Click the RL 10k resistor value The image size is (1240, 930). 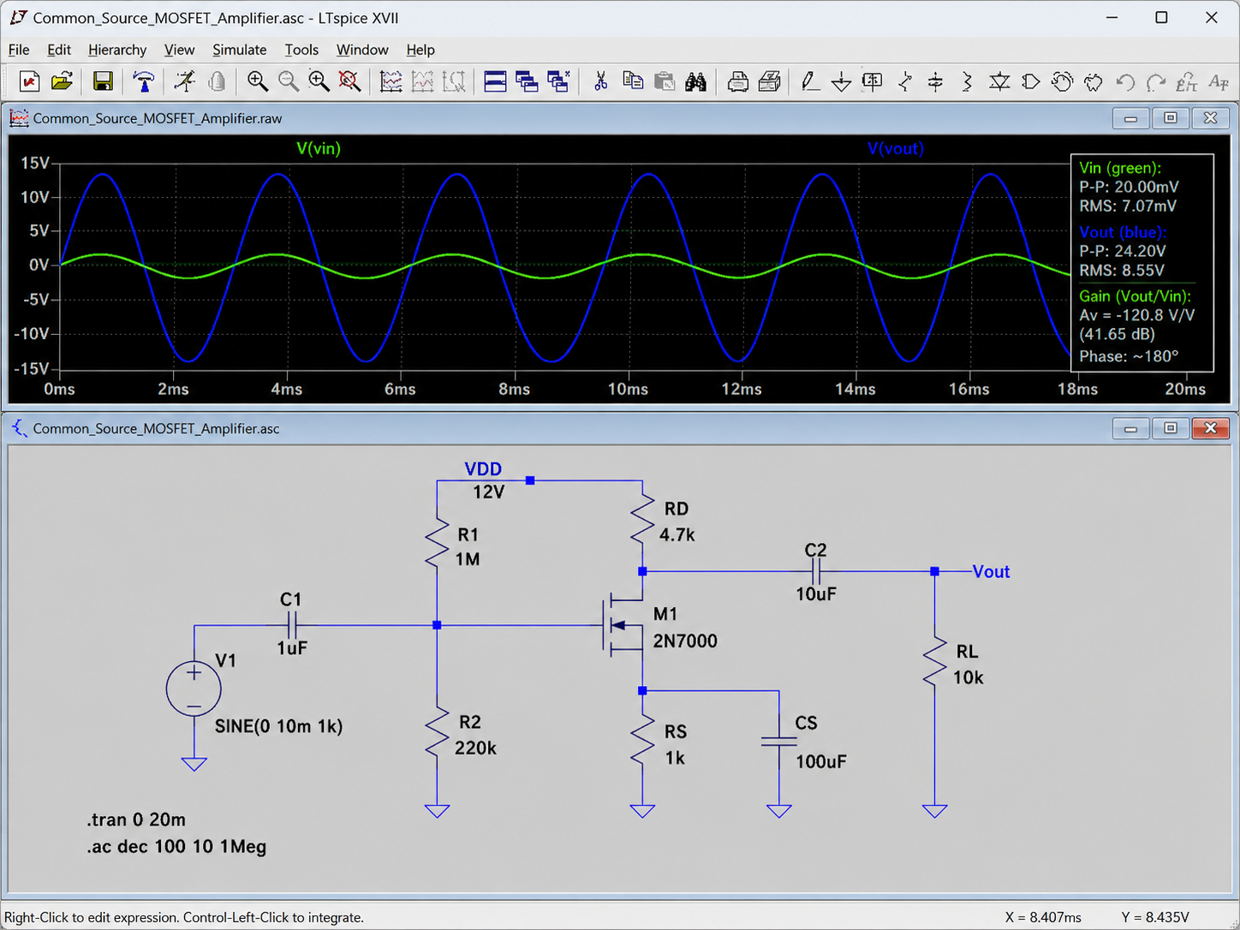pos(969,677)
